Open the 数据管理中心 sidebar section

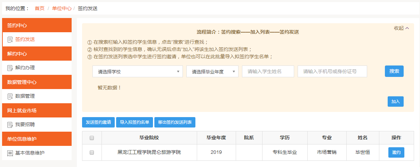(x=37, y=82)
